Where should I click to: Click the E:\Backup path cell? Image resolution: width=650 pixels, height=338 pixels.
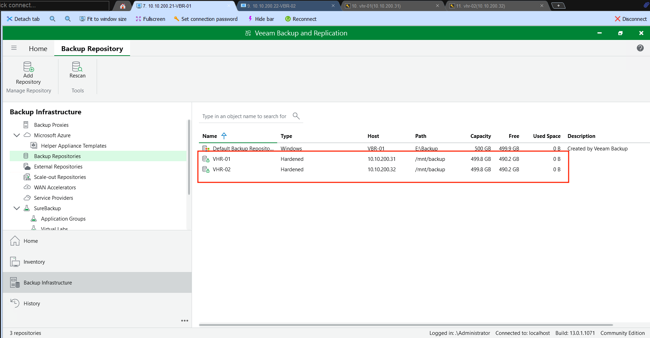[x=426, y=149]
